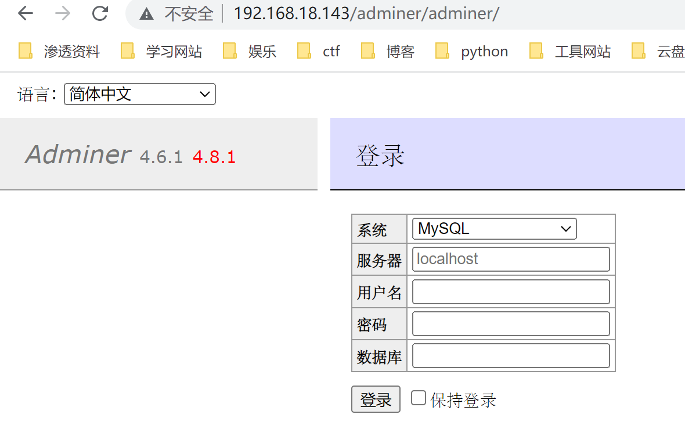
Task: Click the 服务器 localhost field
Action: coord(510,259)
